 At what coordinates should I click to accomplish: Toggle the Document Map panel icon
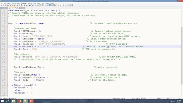54,5
